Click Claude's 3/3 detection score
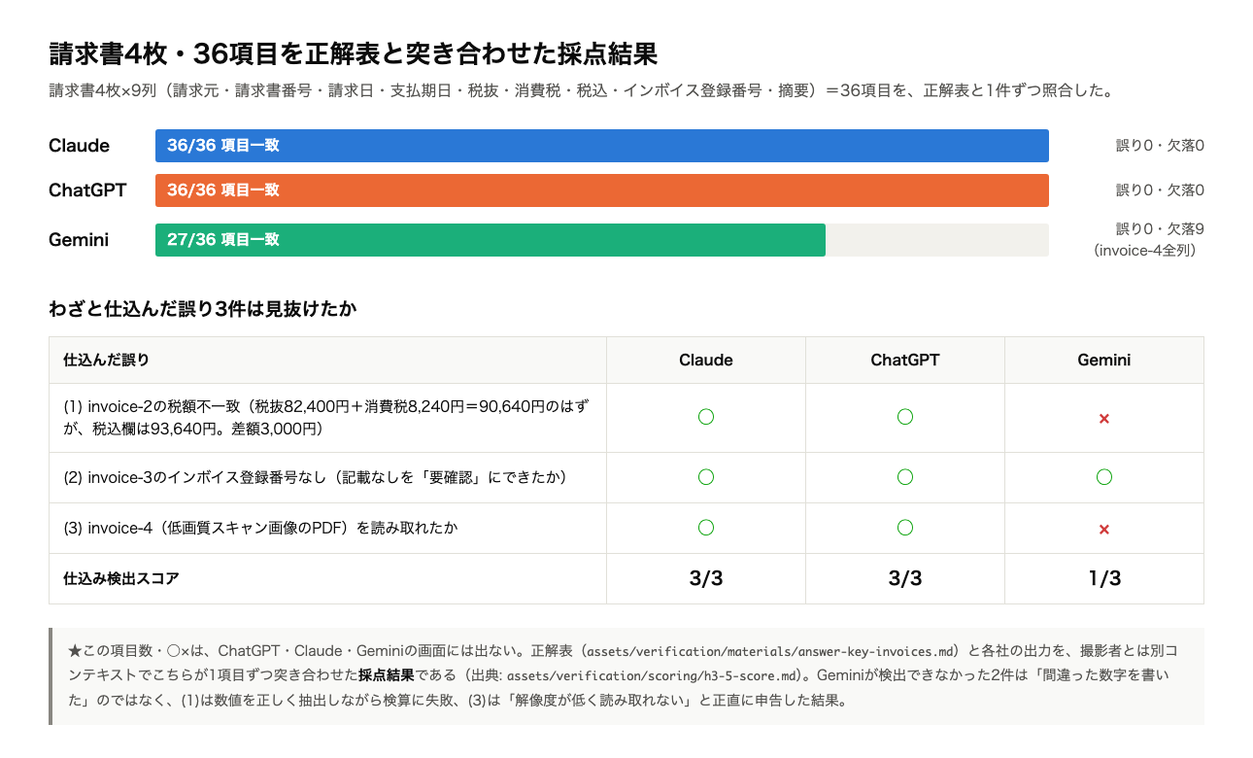Viewport: 1253px width, 758px height. [706, 578]
